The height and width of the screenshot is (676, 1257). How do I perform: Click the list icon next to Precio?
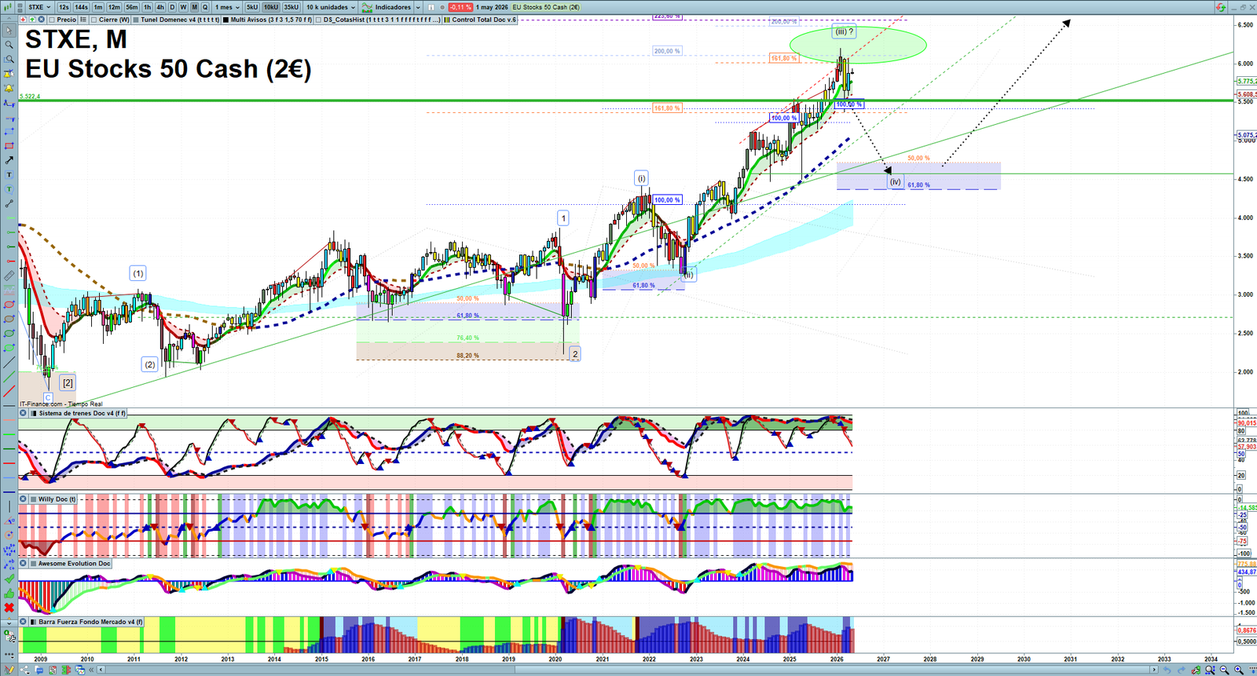pyautogui.click(x=83, y=20)
